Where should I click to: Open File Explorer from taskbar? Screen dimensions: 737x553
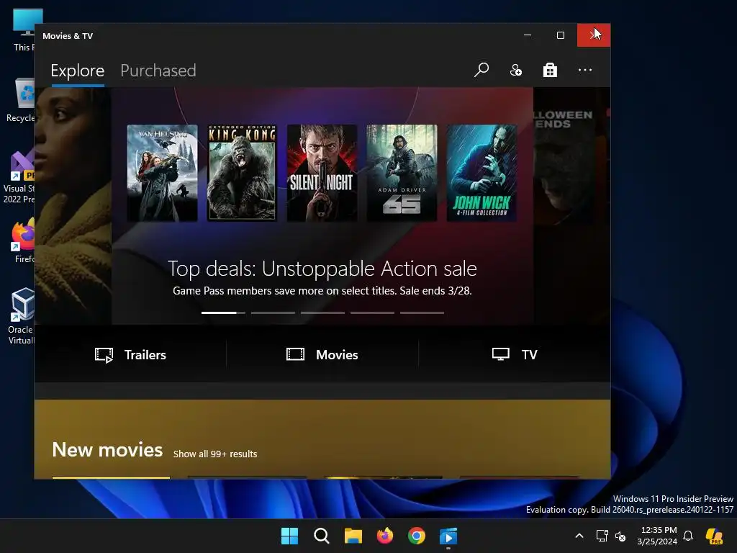tap(353, 536)
